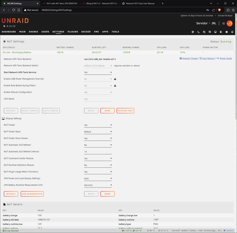Viewport: 237px width, 233px height.
Task: Open the TOOLS menu
Action: click(x=115, y=32)
